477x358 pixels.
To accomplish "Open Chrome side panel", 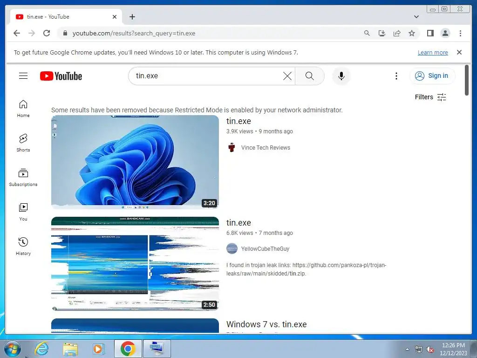I will (x=430, y=33).
